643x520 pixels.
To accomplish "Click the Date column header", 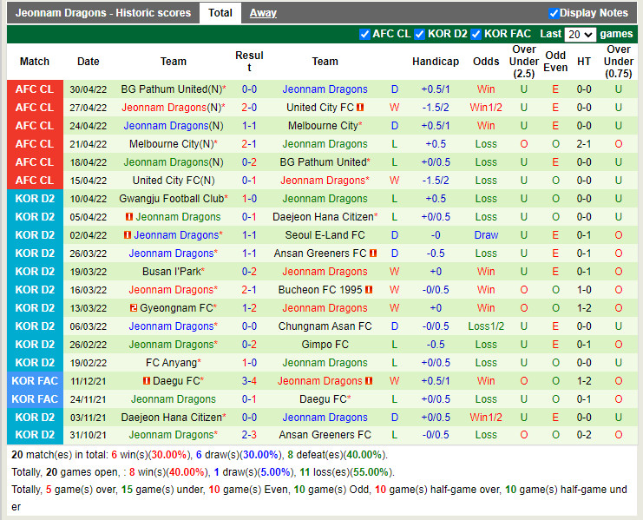I will pyautogui.click(x=89, y=62).
